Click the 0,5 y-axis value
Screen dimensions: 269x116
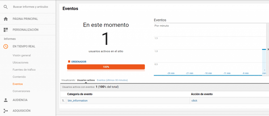pos(156,64)
